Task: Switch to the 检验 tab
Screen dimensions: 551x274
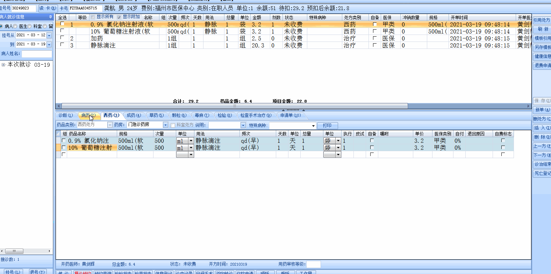Action: click(x=225, y=116)
